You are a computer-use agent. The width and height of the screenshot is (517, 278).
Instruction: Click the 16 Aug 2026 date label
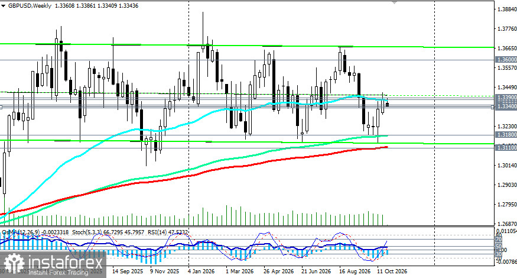[x=355, y=271]
